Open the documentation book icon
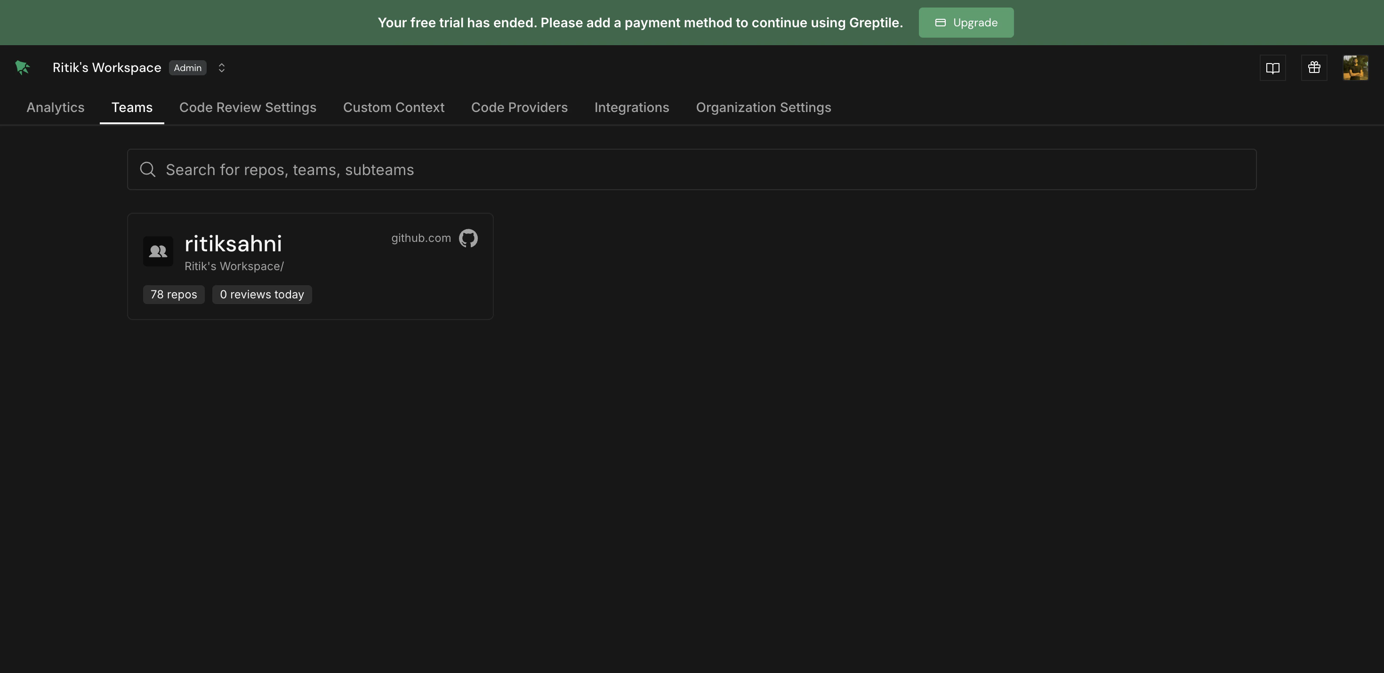 (x=1274, y=67)
